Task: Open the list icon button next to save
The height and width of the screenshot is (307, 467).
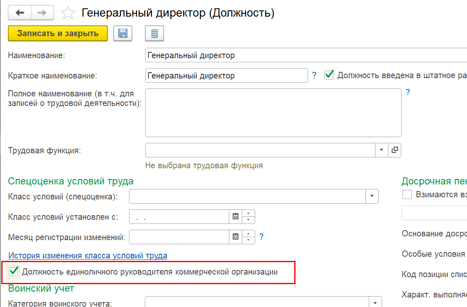Action: pyautogui.click(x=154, y=34)
